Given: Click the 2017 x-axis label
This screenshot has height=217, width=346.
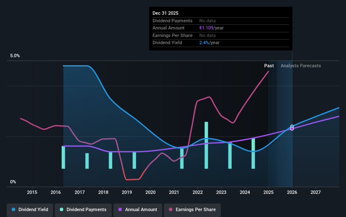Looking at the screenshot, I should point(79,192).
